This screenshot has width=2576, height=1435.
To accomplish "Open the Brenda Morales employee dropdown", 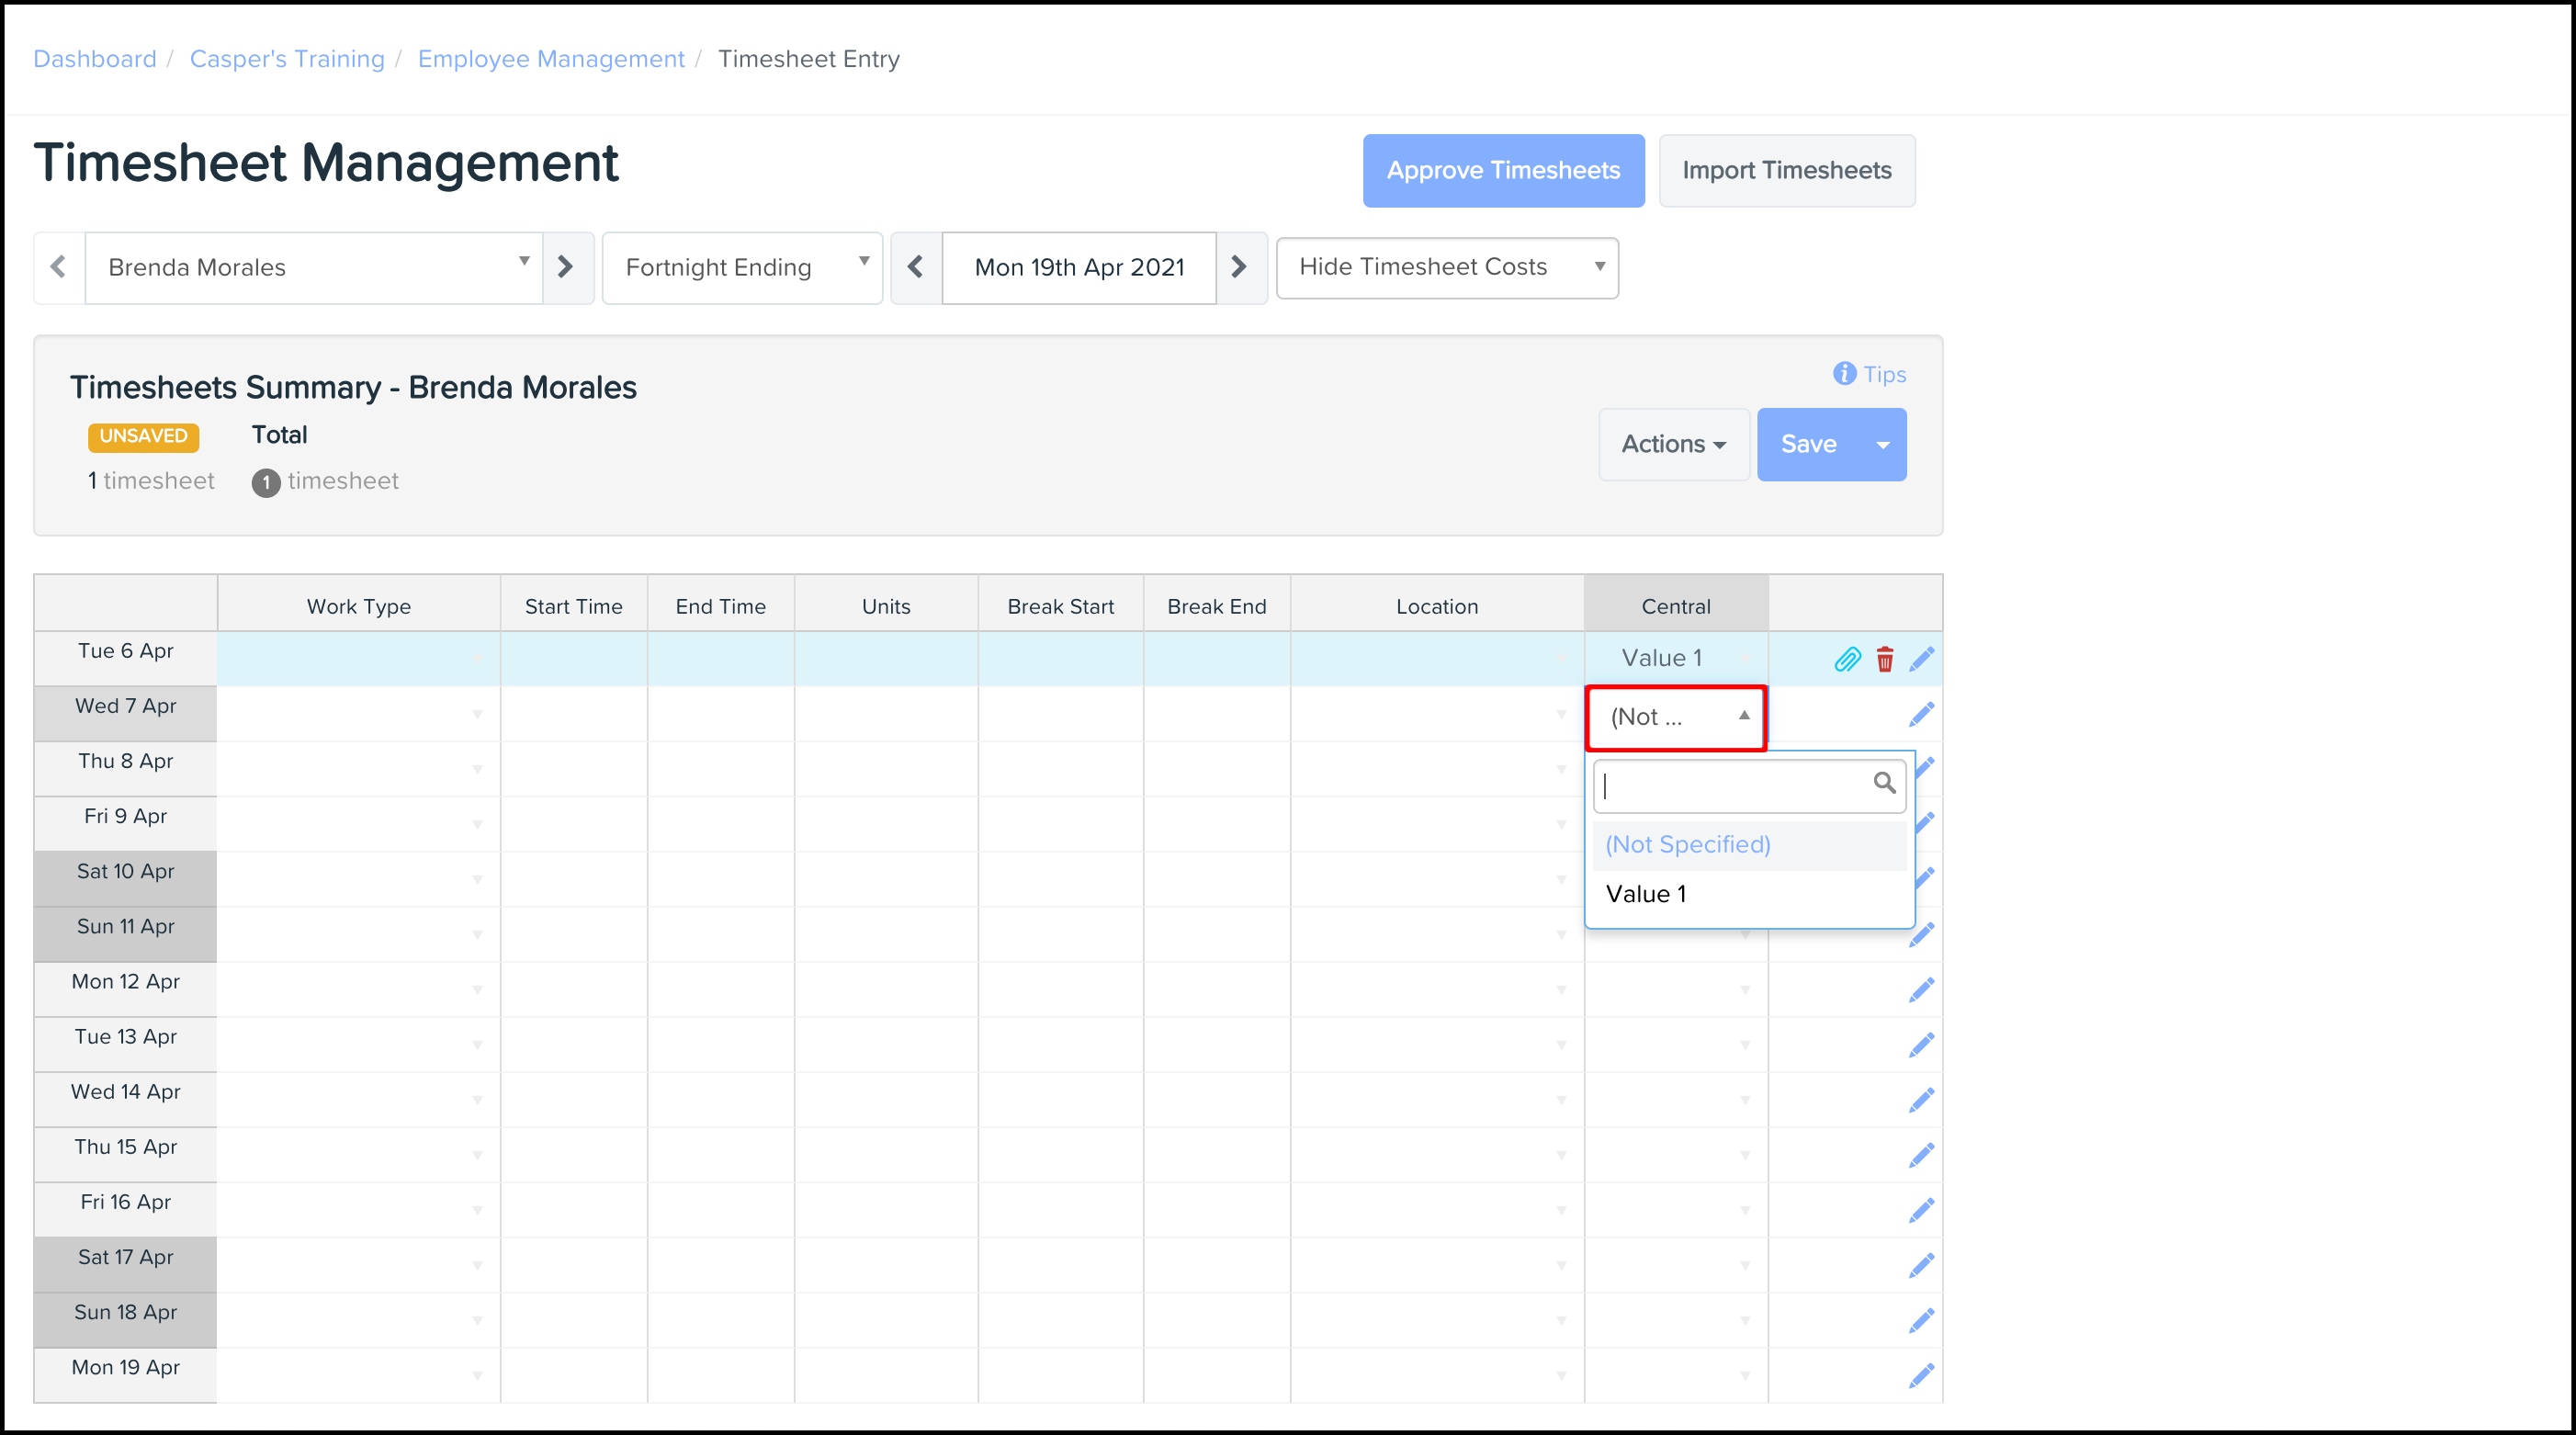I will [314, 267].
